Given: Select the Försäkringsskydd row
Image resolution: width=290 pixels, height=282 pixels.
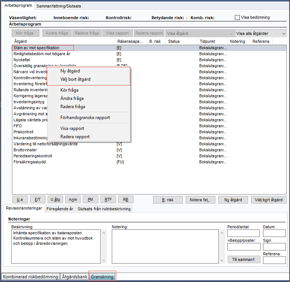Looking at the screenshot, I should coord(149,162).
